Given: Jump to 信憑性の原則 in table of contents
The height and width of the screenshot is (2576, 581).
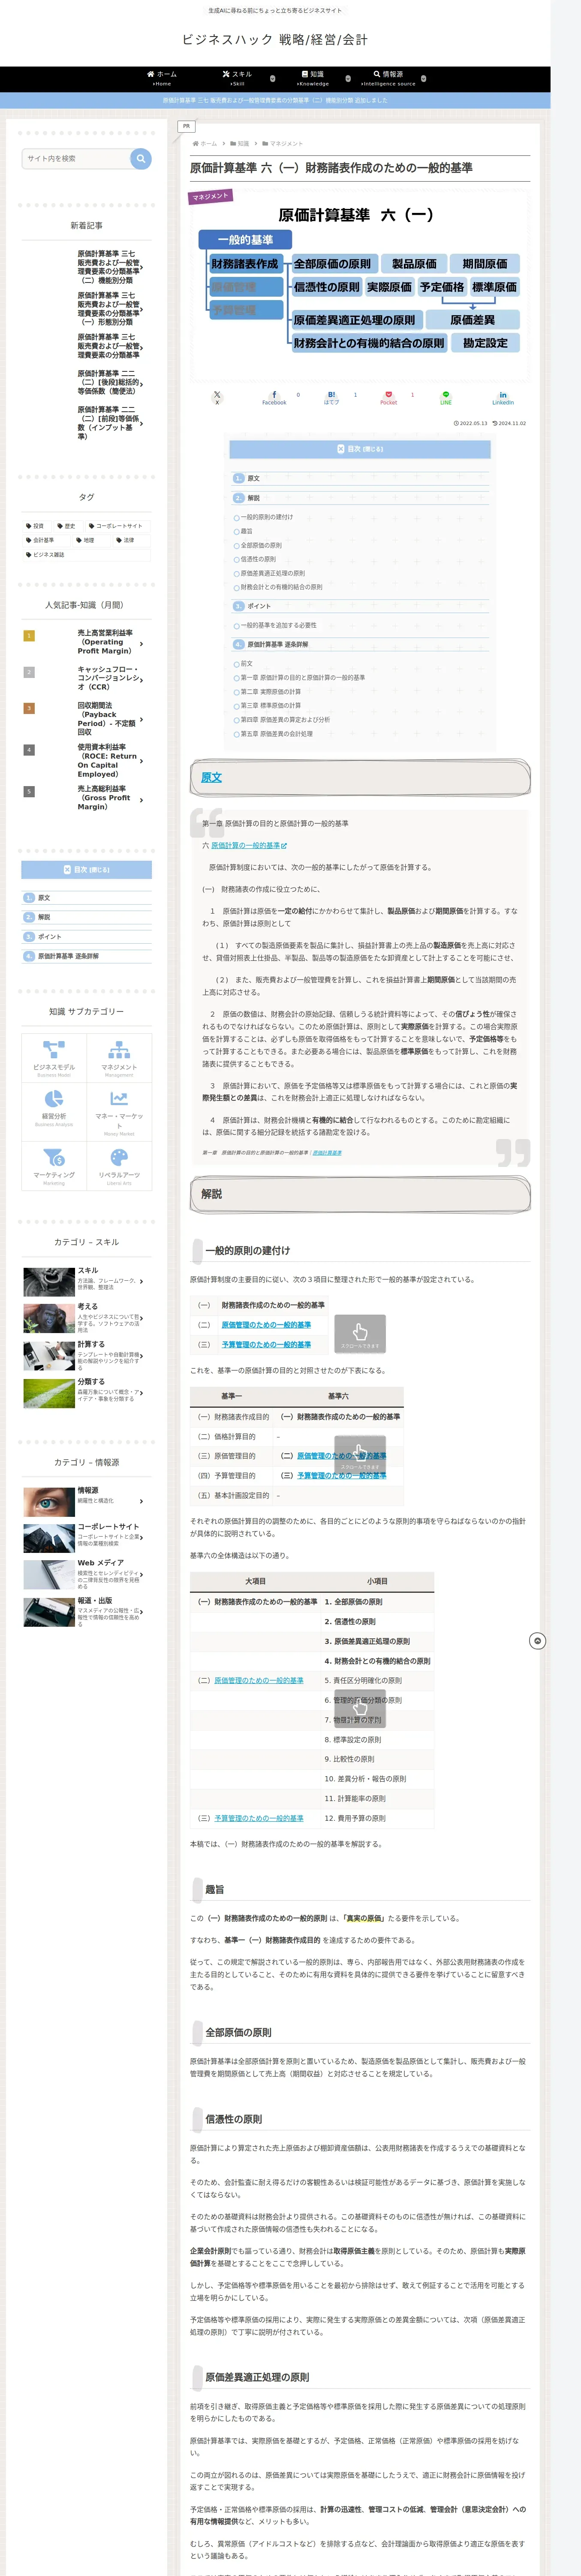Looking at the screenshot, I should pyautogui.click(x=258, y=559).
